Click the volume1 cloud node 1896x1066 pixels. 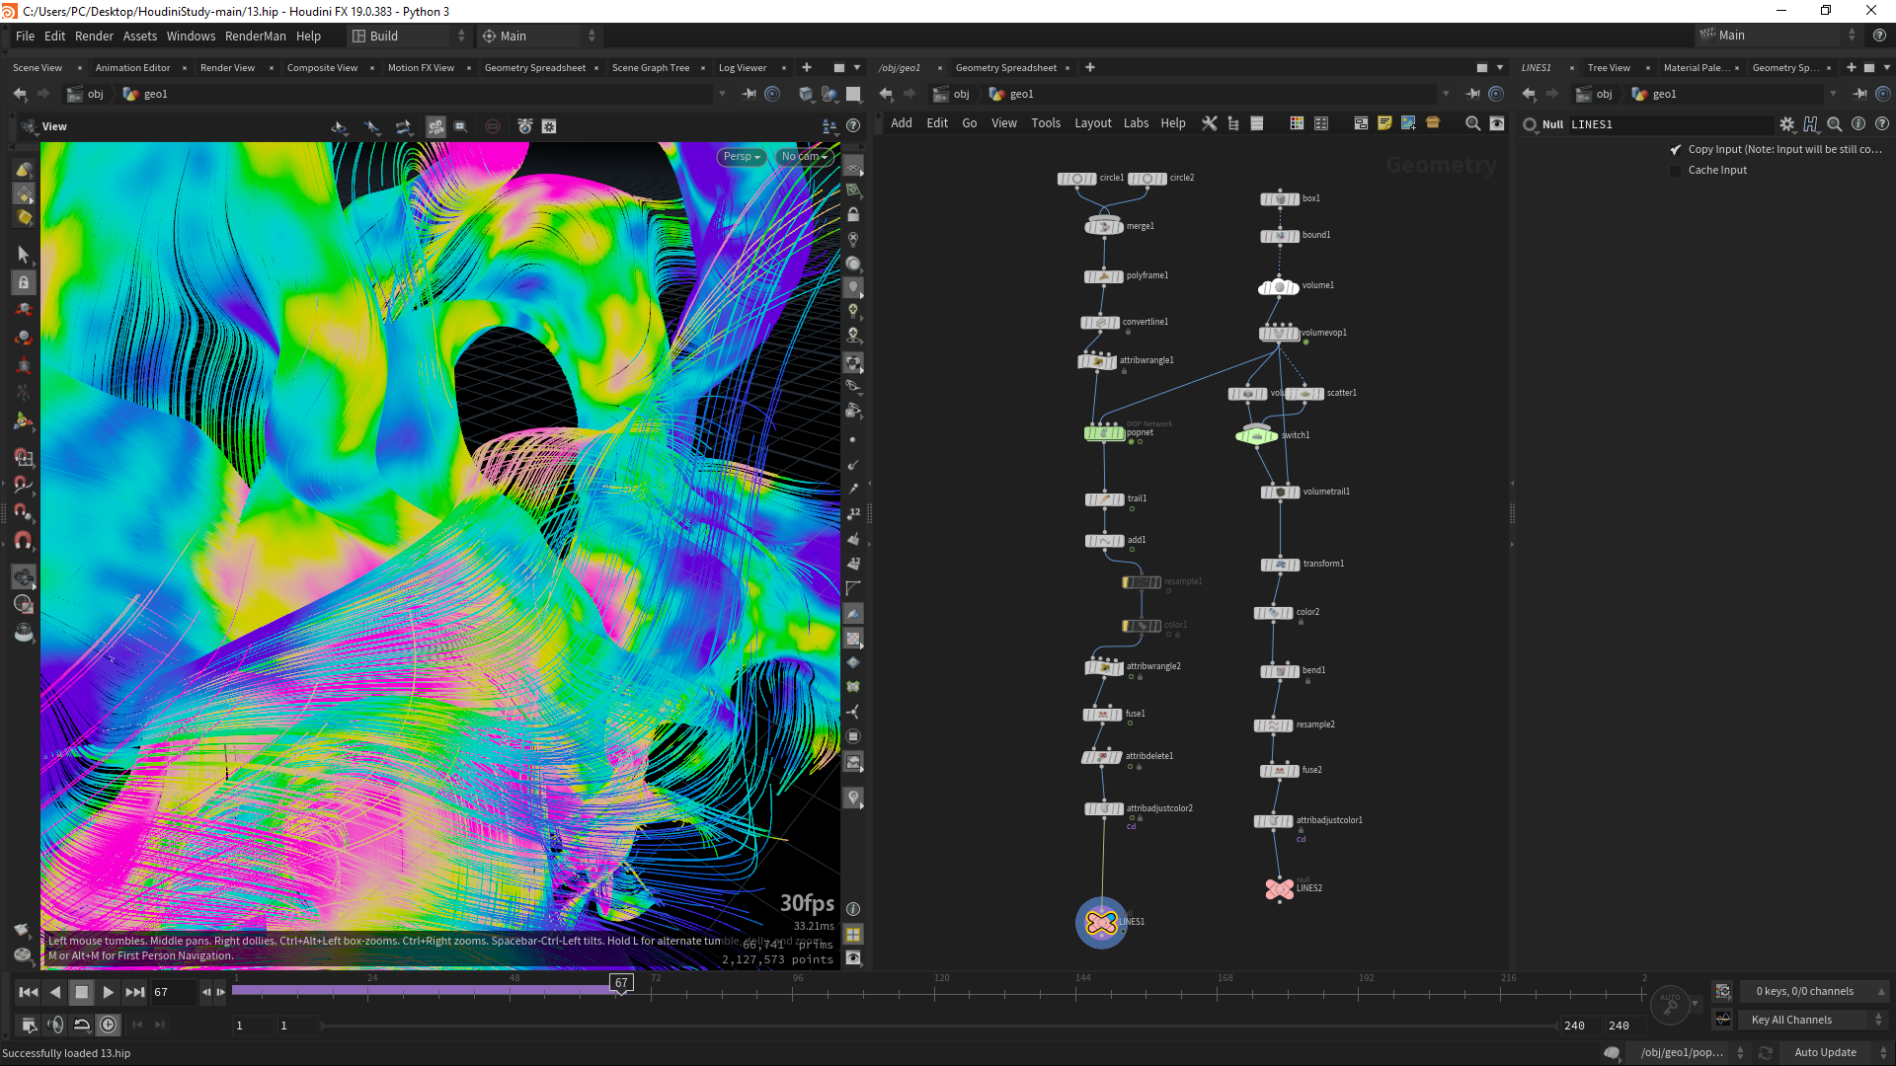(1279, 286)
